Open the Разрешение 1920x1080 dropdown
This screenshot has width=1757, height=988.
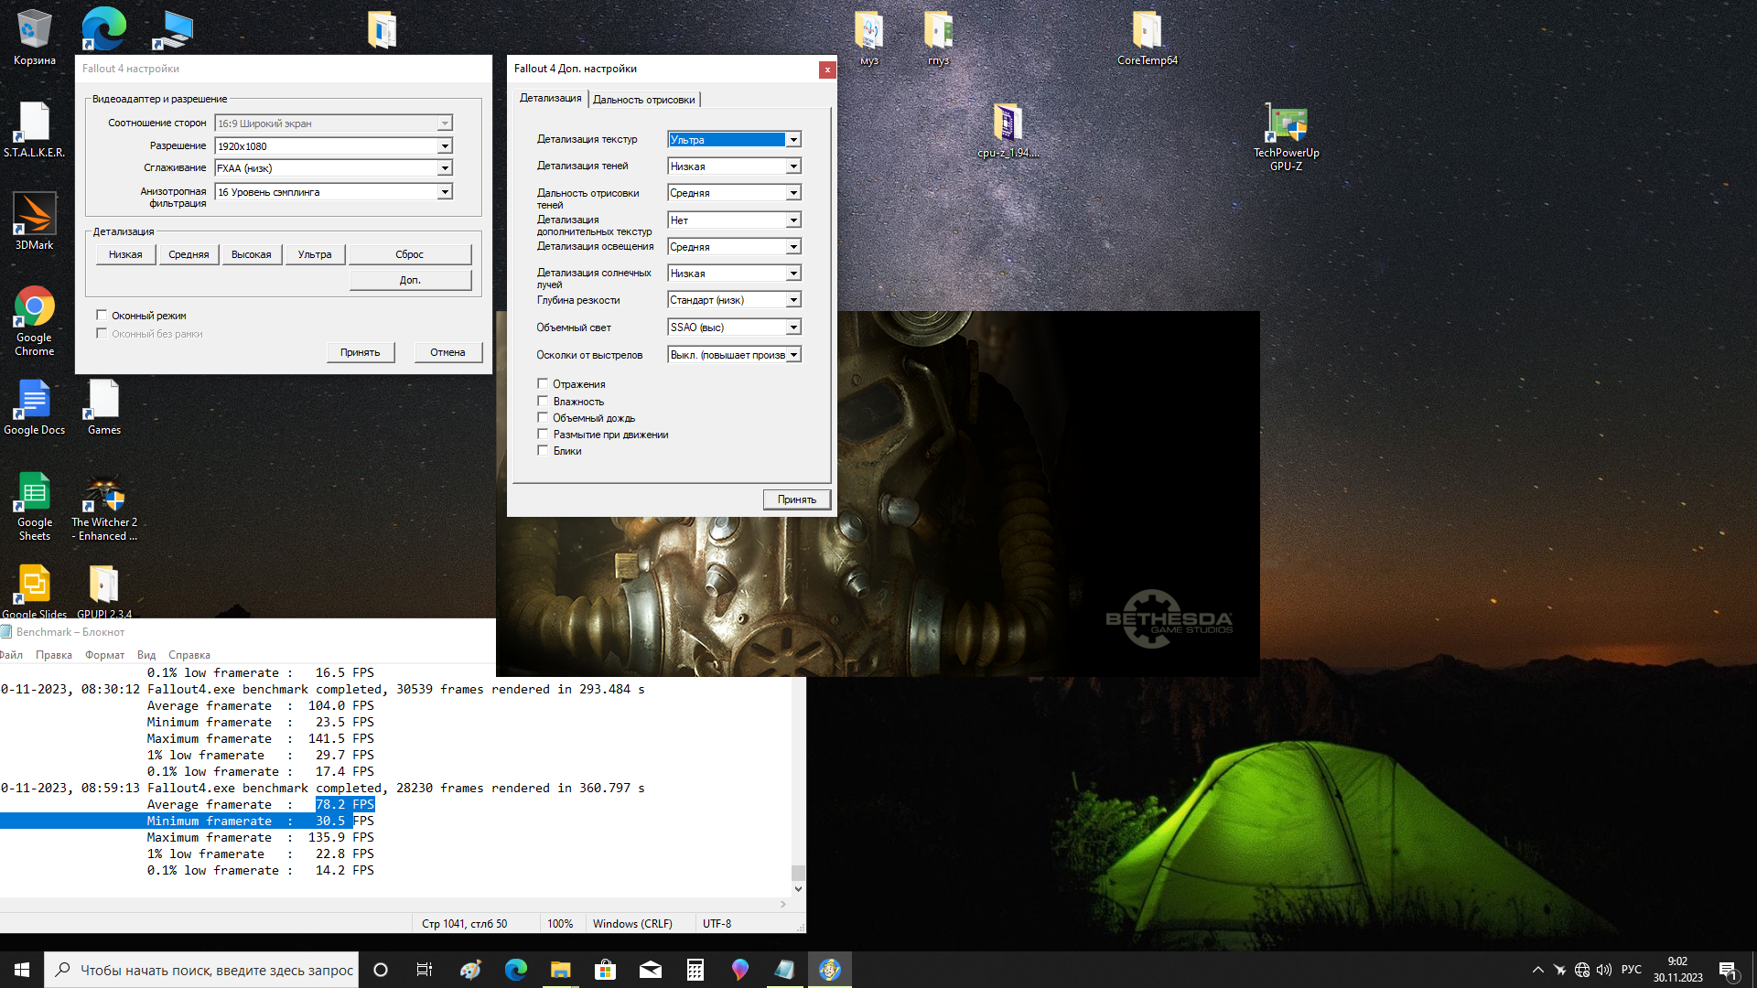[445, 146]
